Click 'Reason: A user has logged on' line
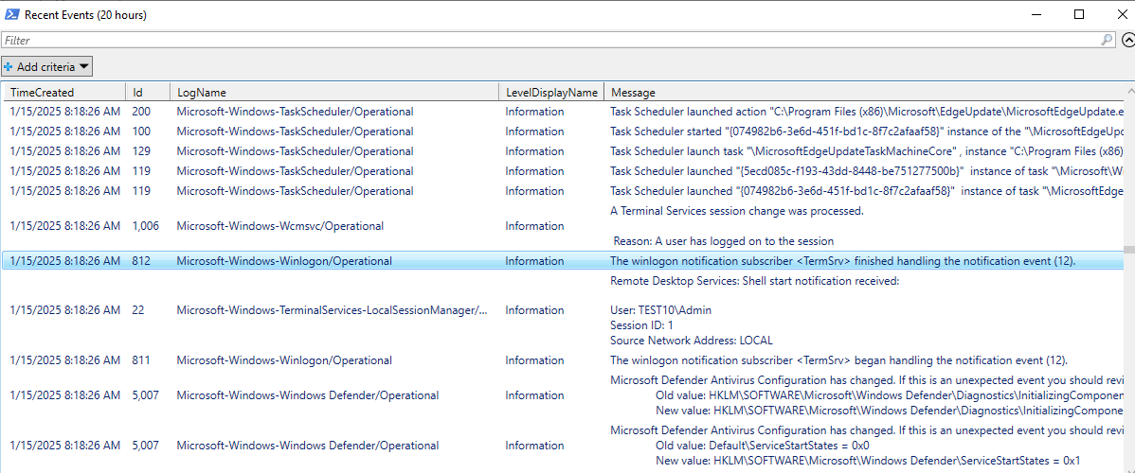Viewport: 1135px width, 473px height. (724, 241)
